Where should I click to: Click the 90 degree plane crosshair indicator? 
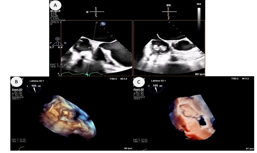click(169, 12)
